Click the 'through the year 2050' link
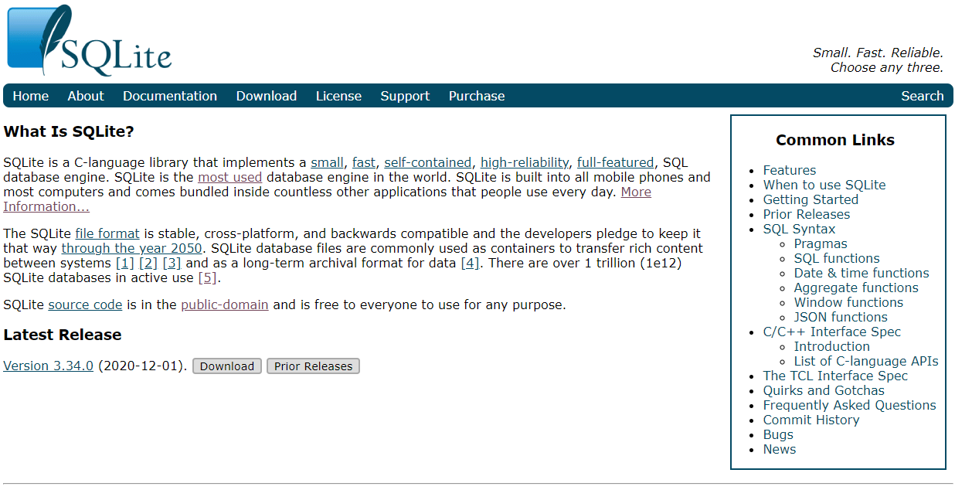The width and height of the screenshot is (955, 490). point(132,248)
